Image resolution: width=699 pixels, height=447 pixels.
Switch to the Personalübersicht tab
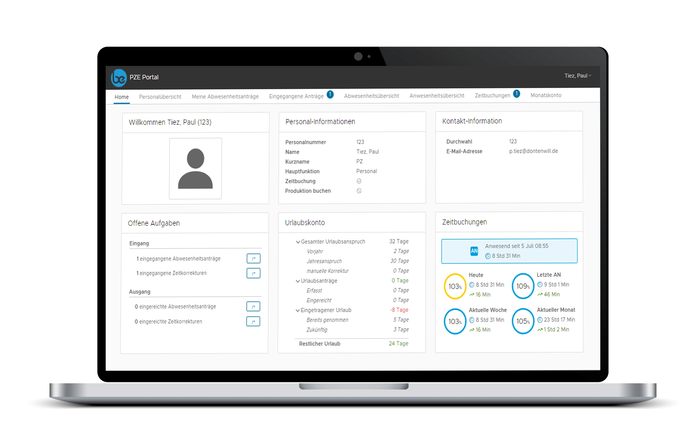(160, 97)
